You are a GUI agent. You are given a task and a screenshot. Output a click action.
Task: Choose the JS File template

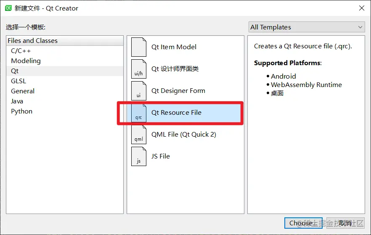pos(185,156)
